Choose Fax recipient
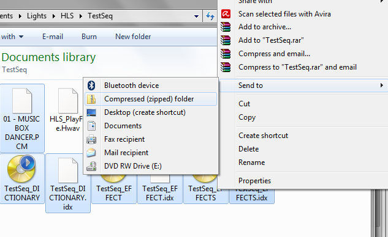Screen dimensions: 388x237 tap(151, 139)
